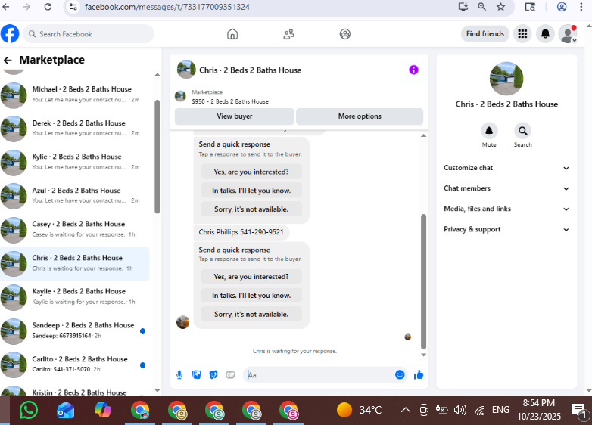
Task: Tap upper 'In talks. I'll let you know.'
Action: (251, 191)
